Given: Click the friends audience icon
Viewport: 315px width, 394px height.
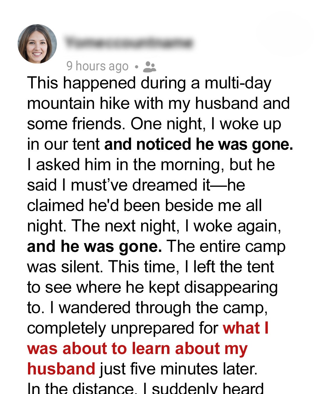Looking at the screenshot, I should point(150,67).
